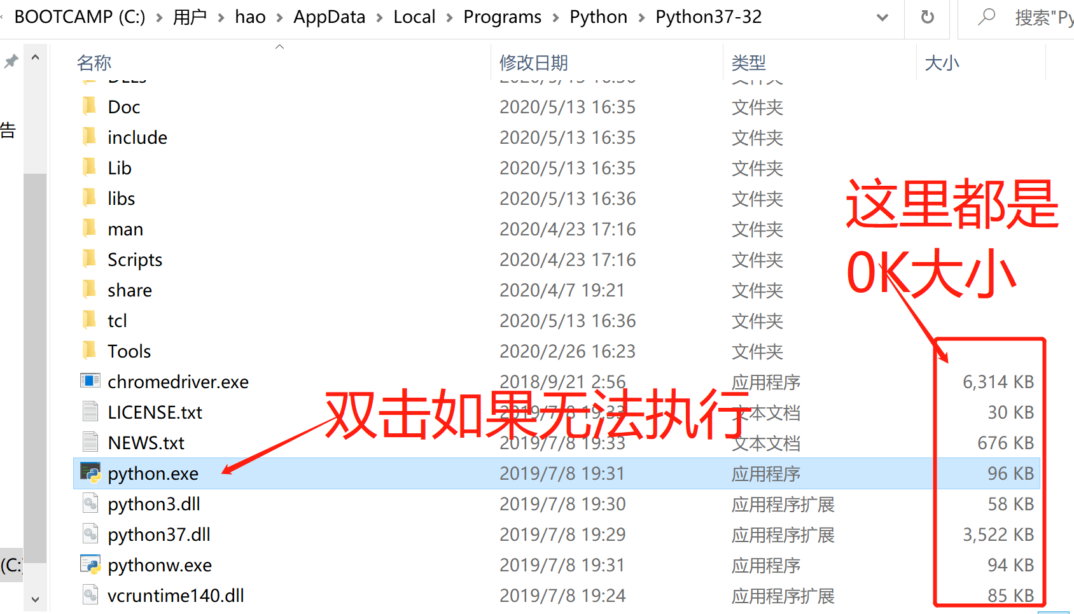This screenshot has height=614, width=1074.
Task: Click the pin icon in left sidebar
Action: click(10, 61)
